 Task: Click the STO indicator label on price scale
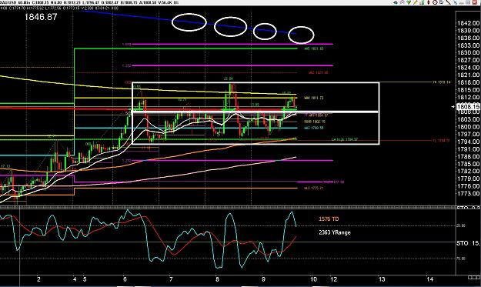coord(463,243)
